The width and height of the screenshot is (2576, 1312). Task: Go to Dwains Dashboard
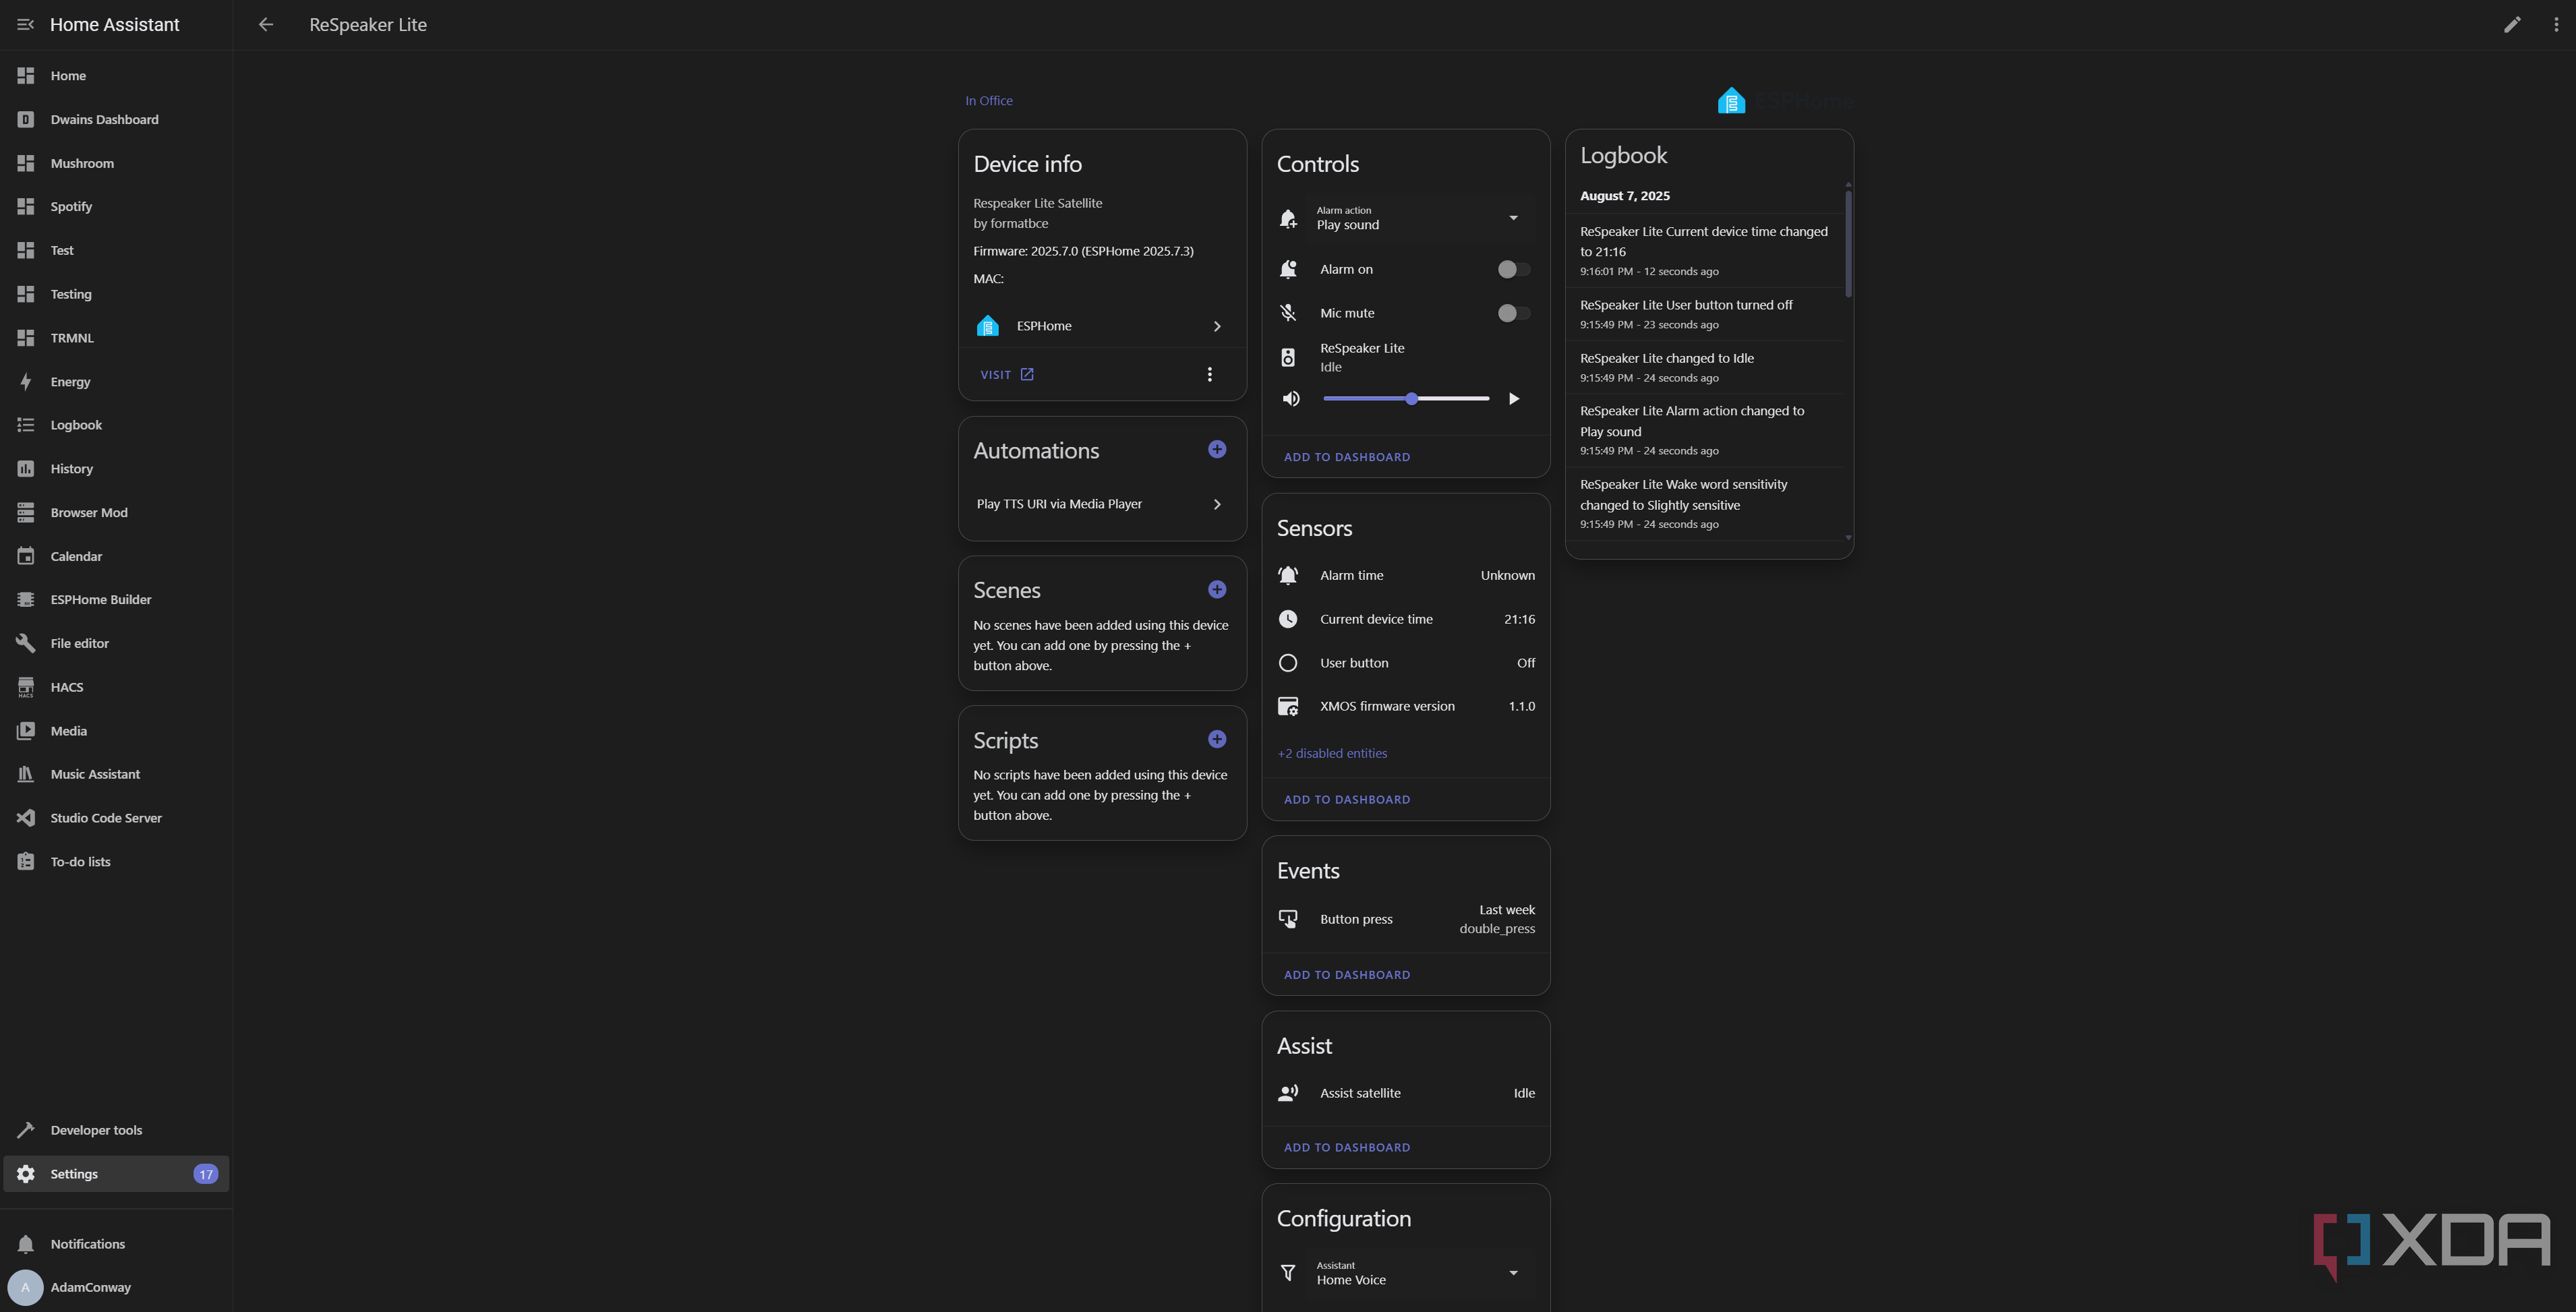tap(116, 119)
